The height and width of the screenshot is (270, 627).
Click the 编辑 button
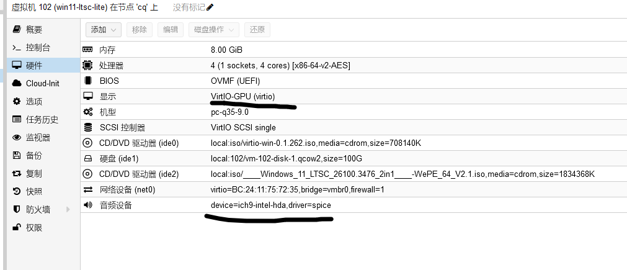click(171, 30)
